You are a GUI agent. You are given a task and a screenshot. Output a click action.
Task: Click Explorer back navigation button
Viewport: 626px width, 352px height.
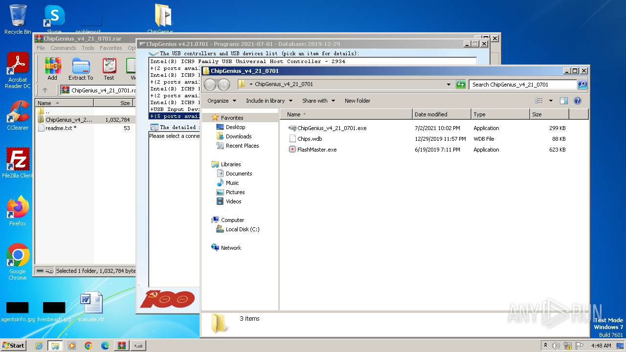pyautogui.click(x=210, y=85)
